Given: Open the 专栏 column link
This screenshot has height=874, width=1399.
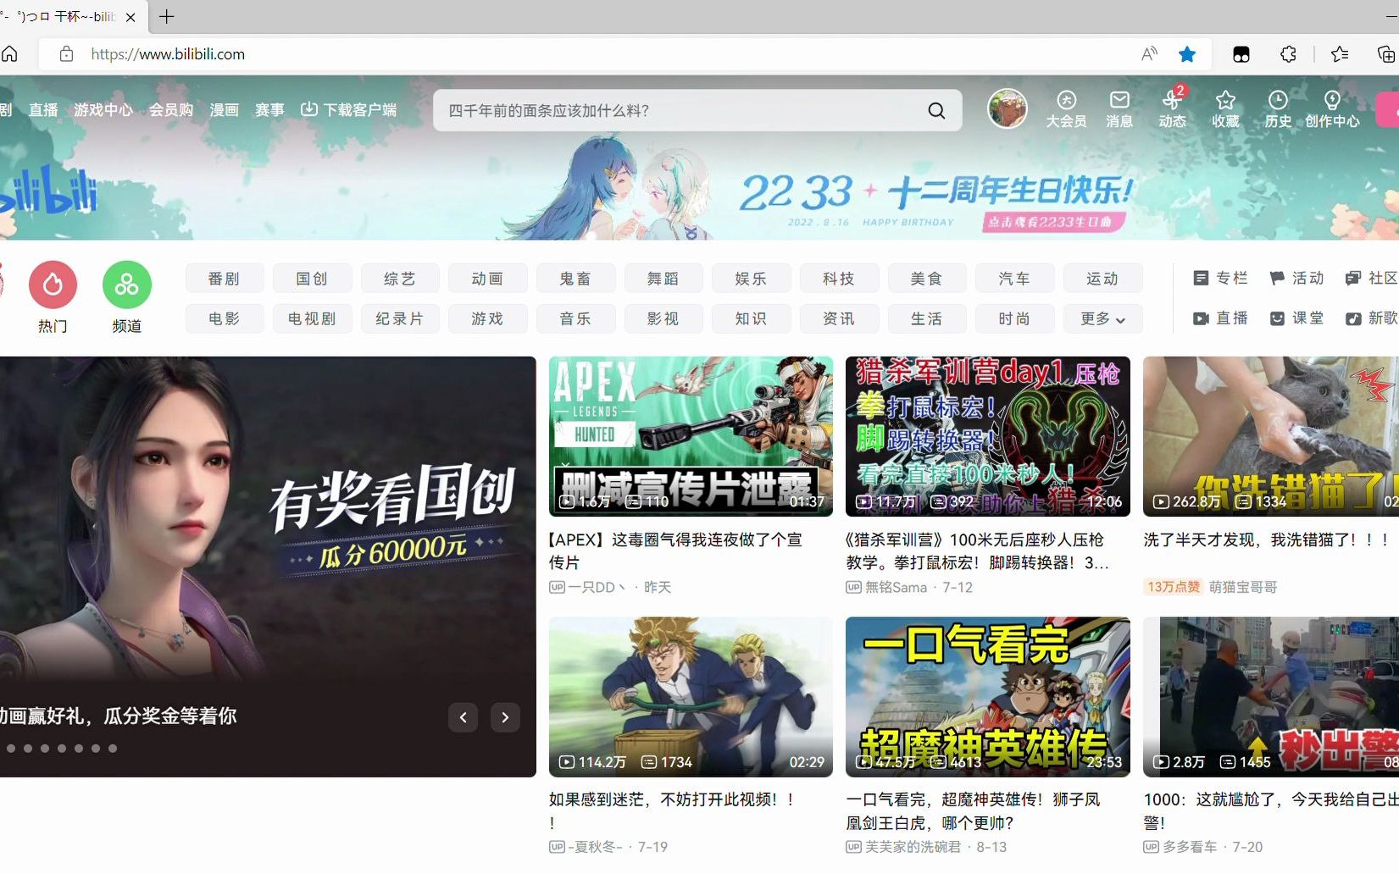Looking at the screenshot, I should coord(1220,278).
